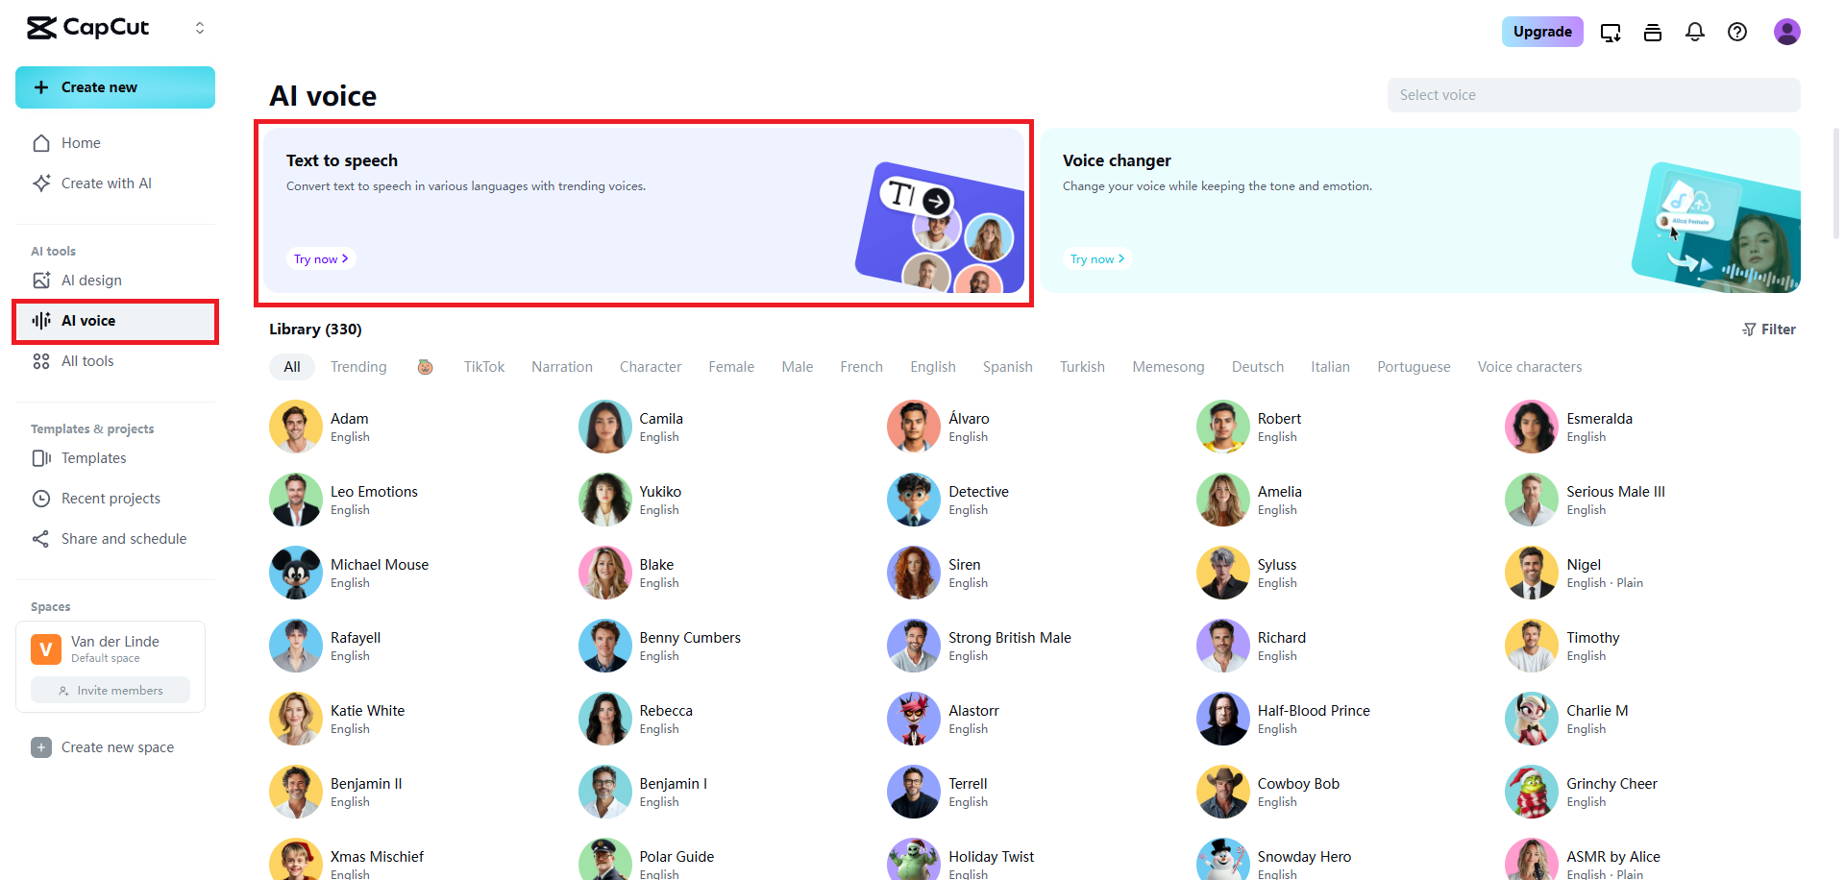Select the Strong British Male voice name
The width and height of the screenshot is (1845, 880).
[x=1010, y=638]
